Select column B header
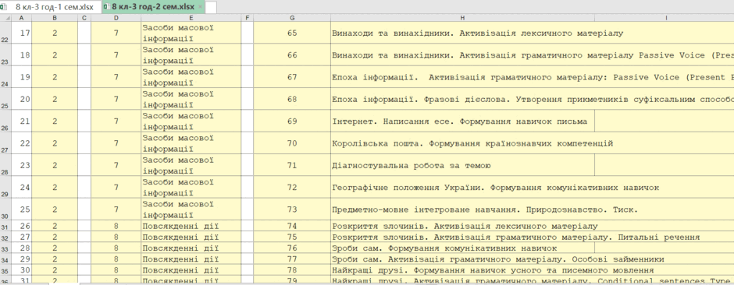Image resolution: width=734 pixels, height=285 pixels. [x=55, y=18]
